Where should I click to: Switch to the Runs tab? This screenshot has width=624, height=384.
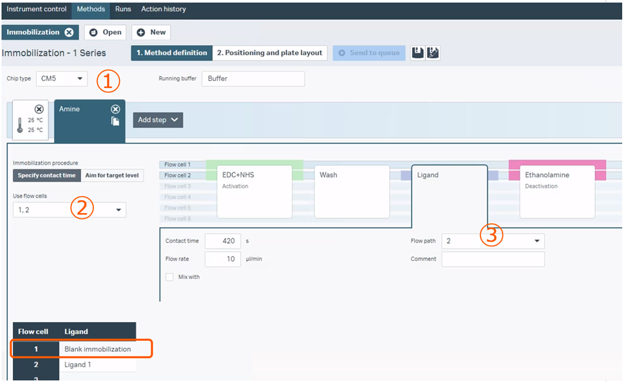click(x=123, y=9)
